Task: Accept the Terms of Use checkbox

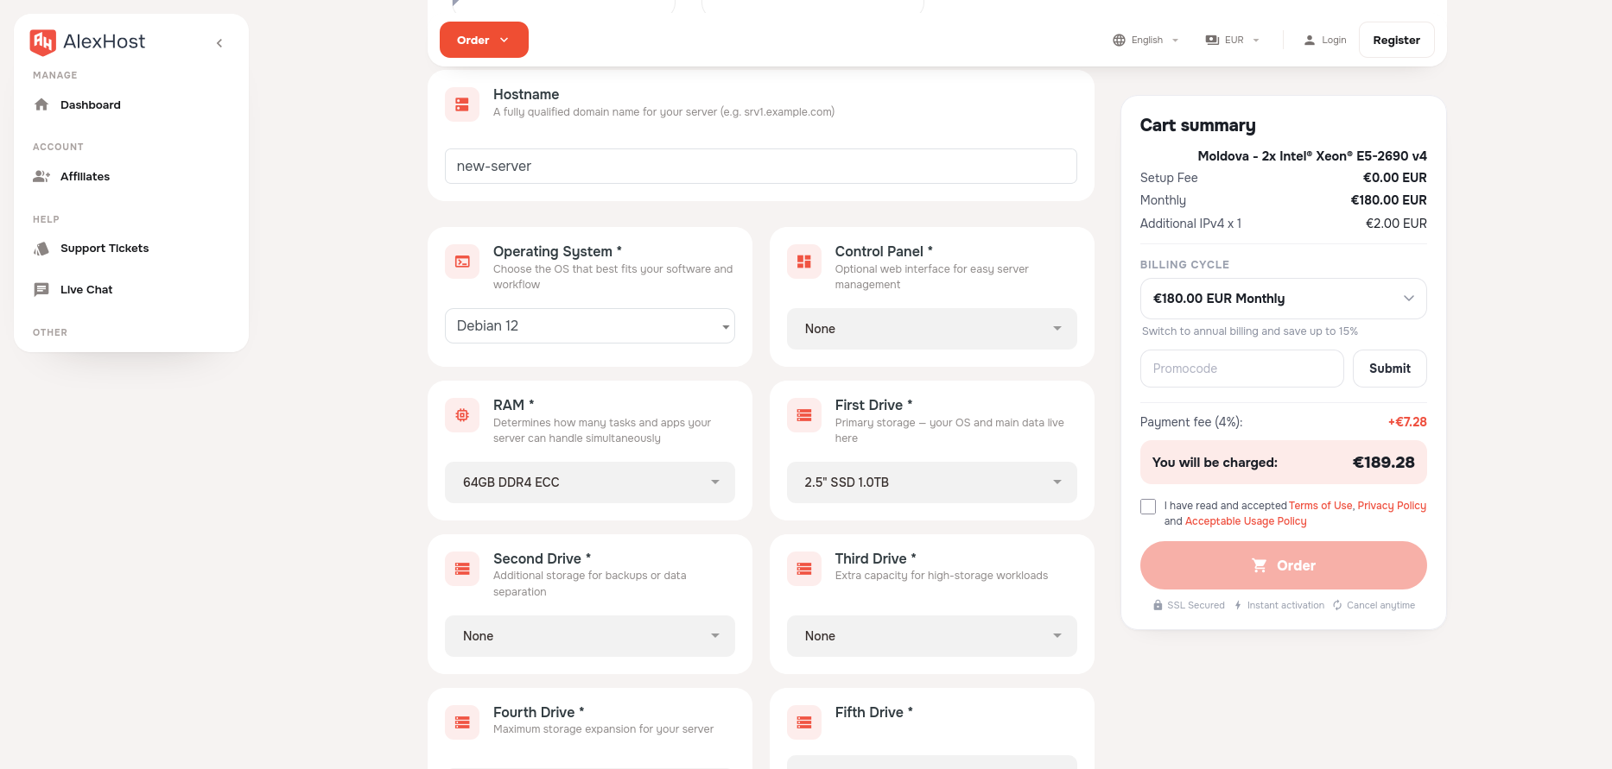Action: click(x=1148, y=507)
